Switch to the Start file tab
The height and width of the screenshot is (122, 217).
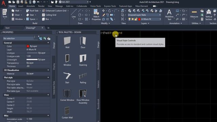pyautogui.click(x=7, y=28)
